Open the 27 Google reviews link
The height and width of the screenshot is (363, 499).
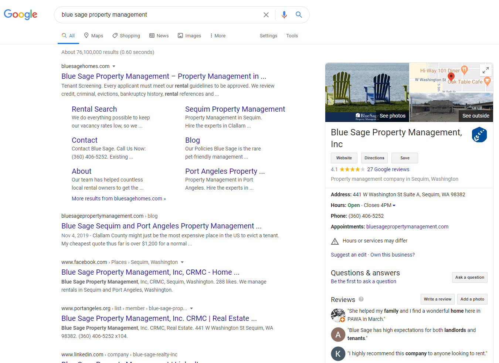point(388,169)
